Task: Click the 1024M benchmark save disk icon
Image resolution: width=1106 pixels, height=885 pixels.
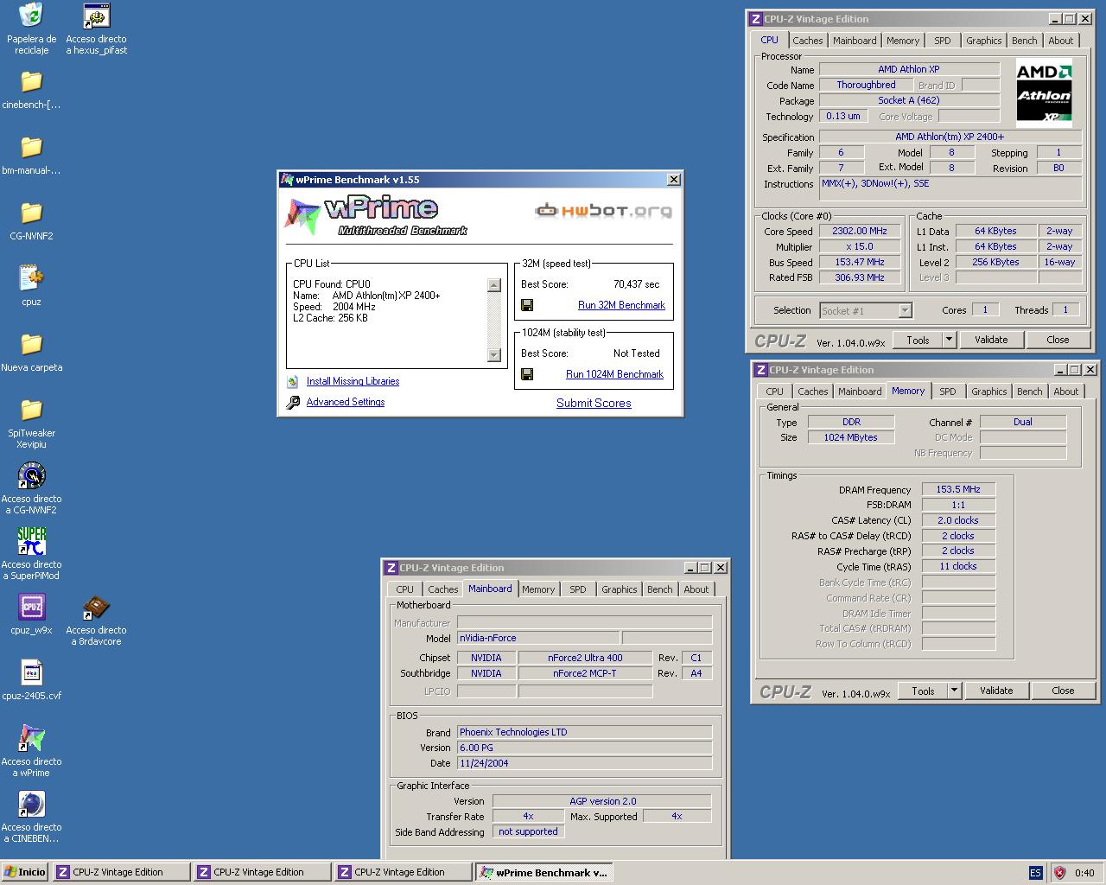Action: 527,374
